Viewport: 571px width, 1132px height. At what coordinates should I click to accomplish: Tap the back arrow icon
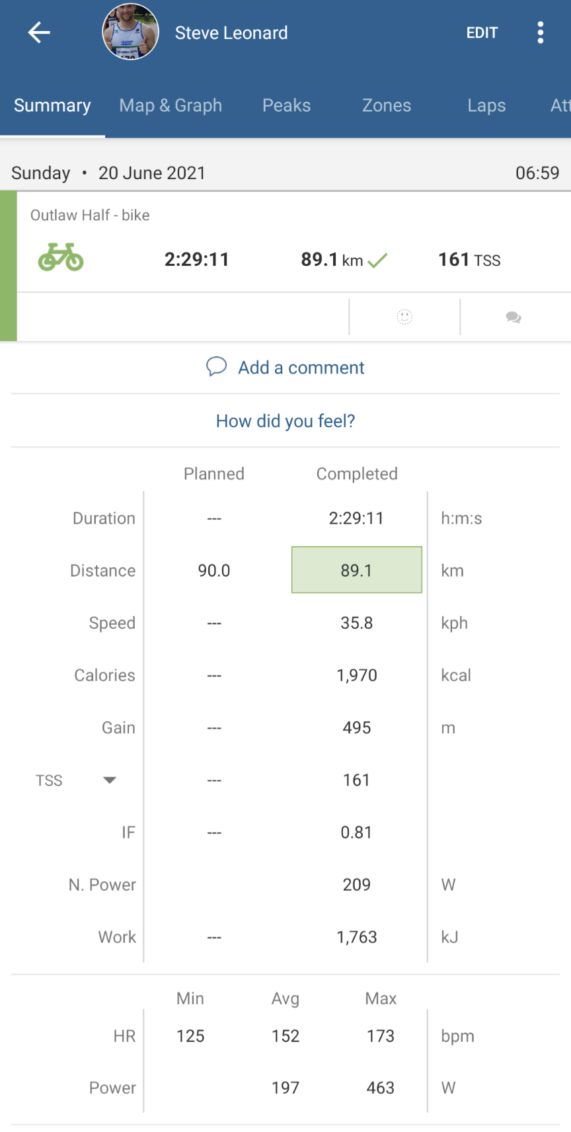coord(39,32)
